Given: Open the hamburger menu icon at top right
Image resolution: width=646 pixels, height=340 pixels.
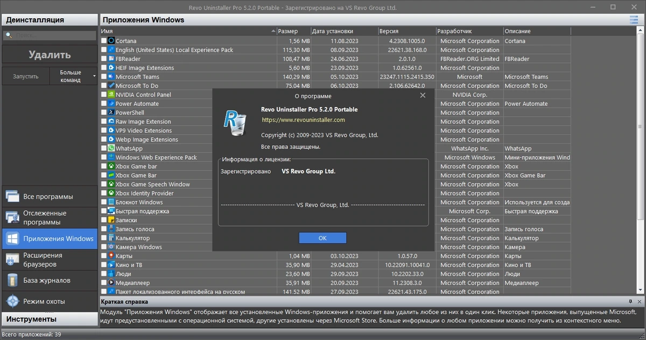Looking at the screenshot, I should [634, 20].
